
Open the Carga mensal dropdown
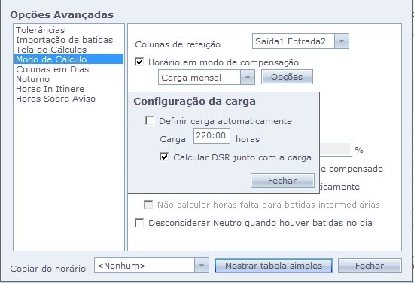[248, 78]
